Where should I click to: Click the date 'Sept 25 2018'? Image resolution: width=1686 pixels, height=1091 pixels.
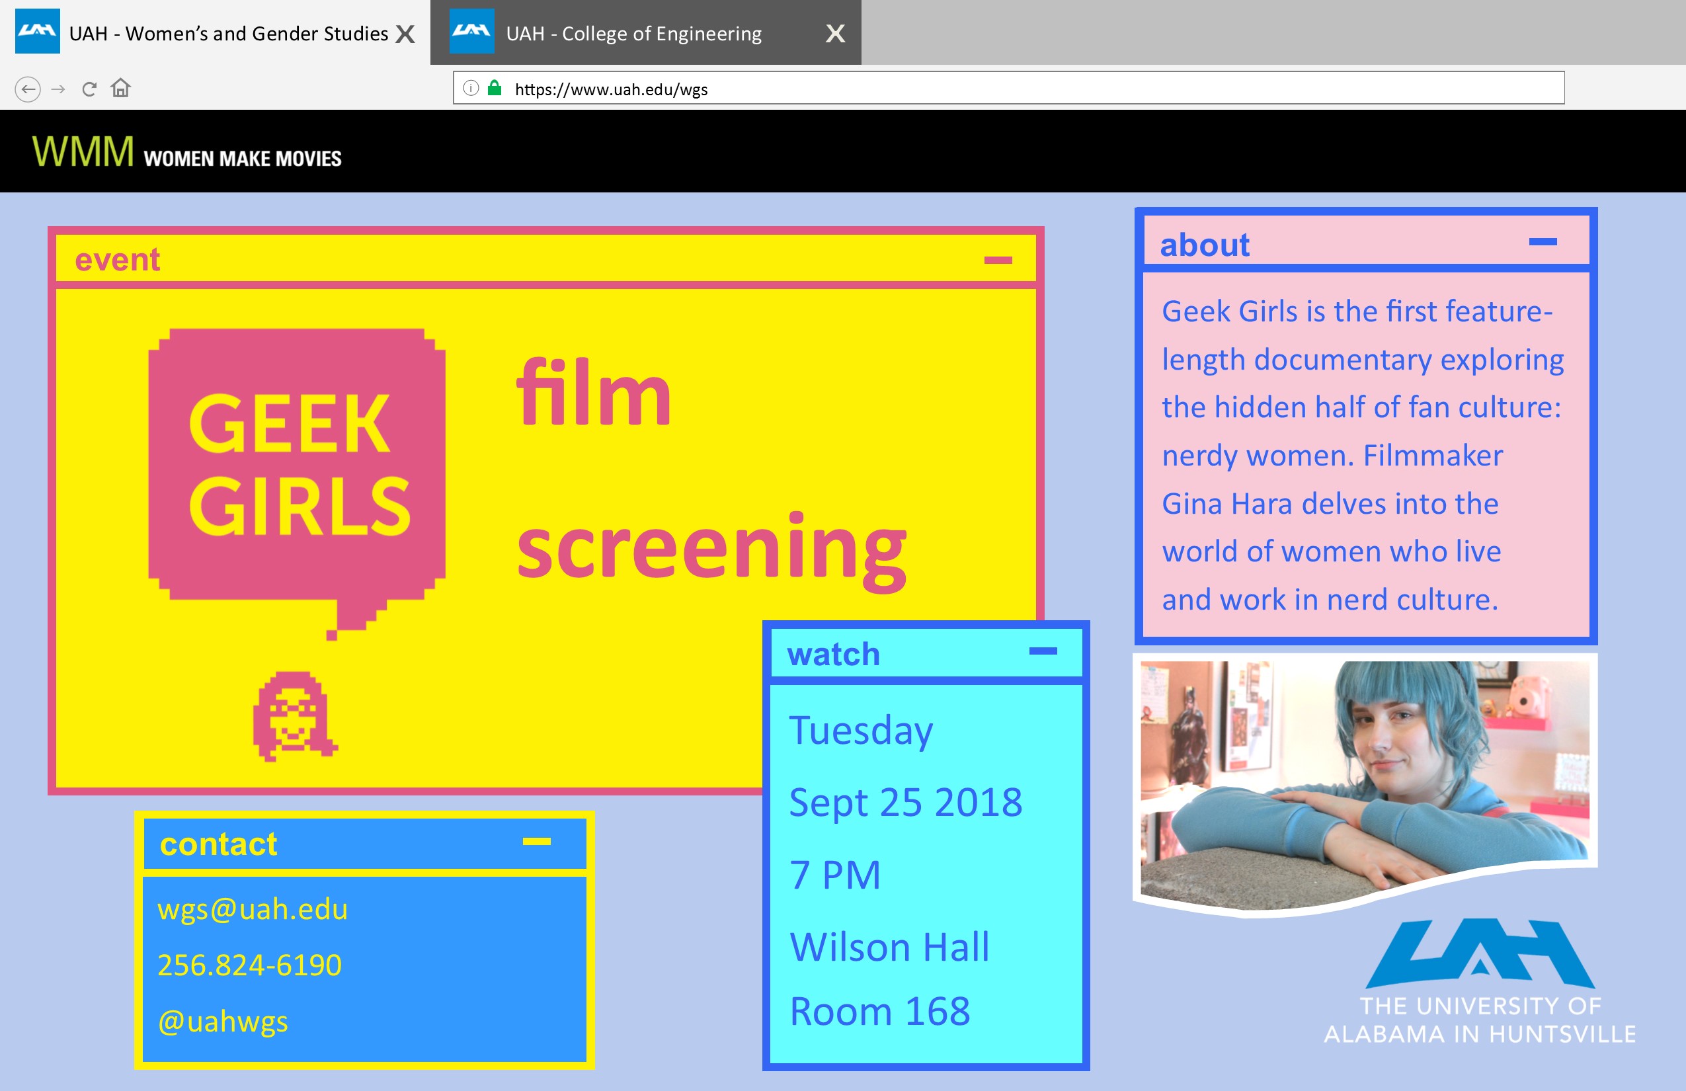coord(906,803)
